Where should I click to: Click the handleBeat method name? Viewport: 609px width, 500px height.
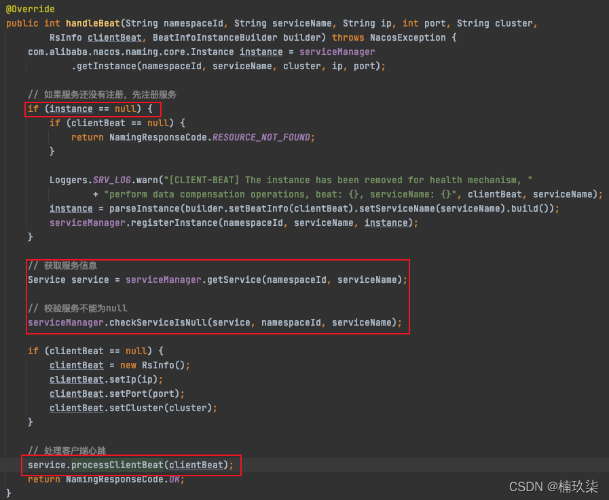click(93, 23)
